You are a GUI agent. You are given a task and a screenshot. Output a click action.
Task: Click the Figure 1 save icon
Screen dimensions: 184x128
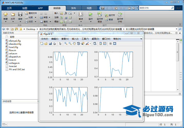click(x=50, y=44)
